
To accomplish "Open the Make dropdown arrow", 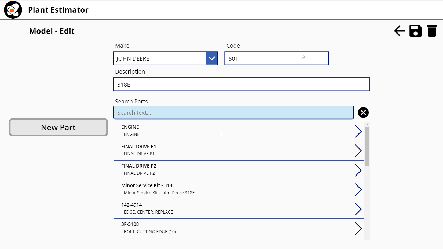I will tap(212, 58).
